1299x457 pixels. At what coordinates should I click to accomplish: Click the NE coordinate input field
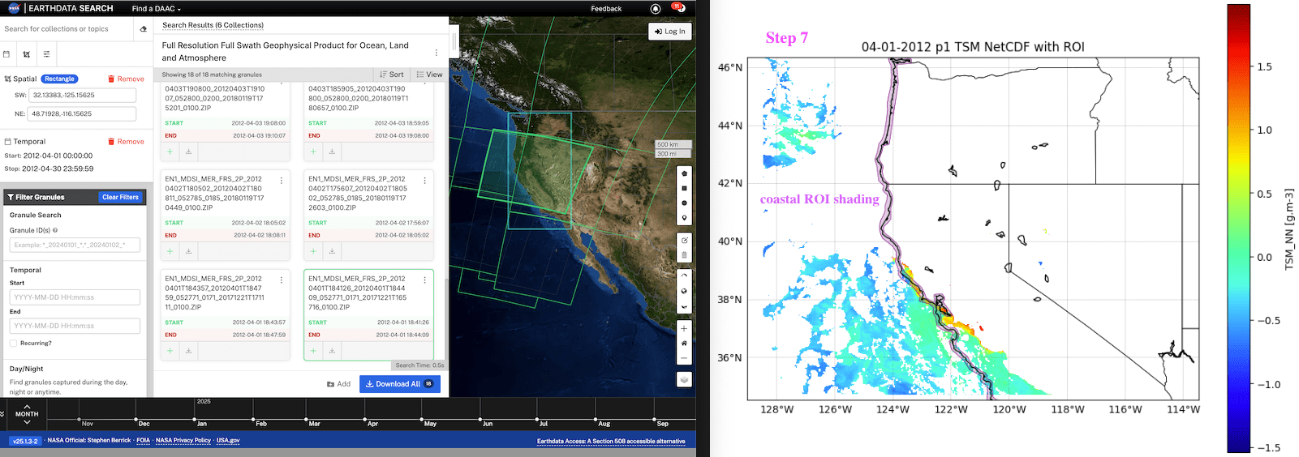tap(82, 113)
